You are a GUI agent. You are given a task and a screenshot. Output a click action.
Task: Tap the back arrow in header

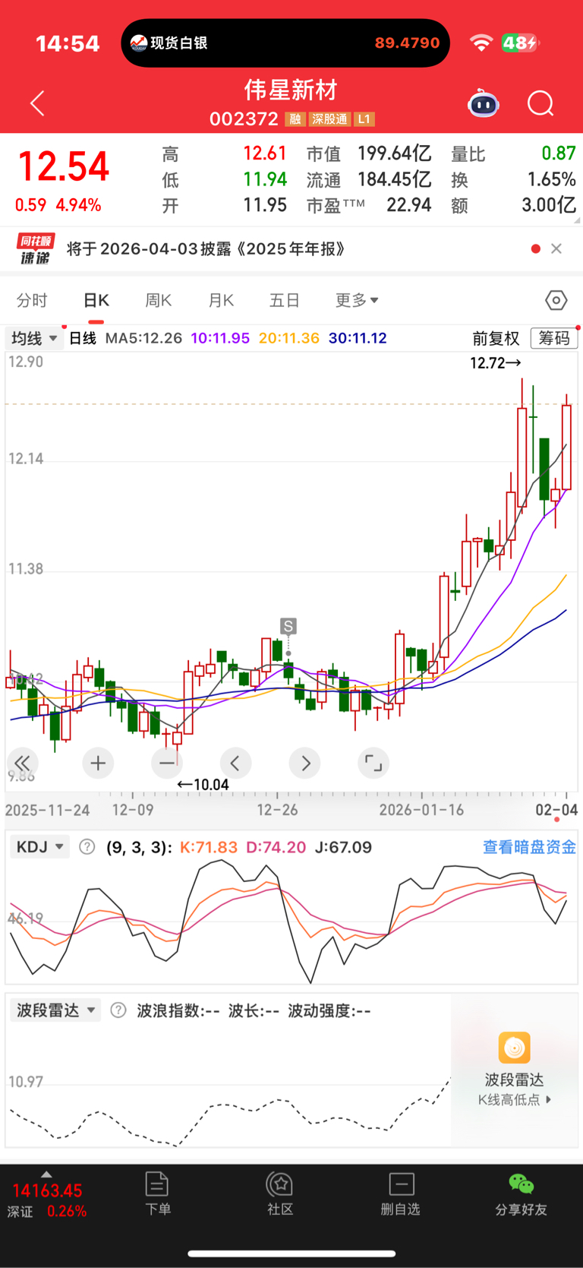(37, 103)
